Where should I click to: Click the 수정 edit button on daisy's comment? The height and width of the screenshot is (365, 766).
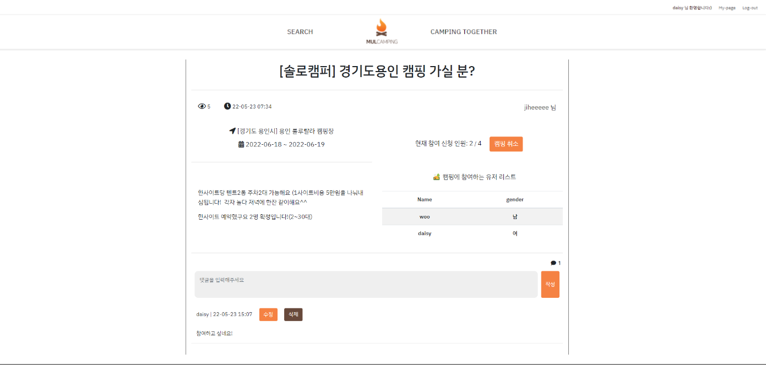click(268, 314)
